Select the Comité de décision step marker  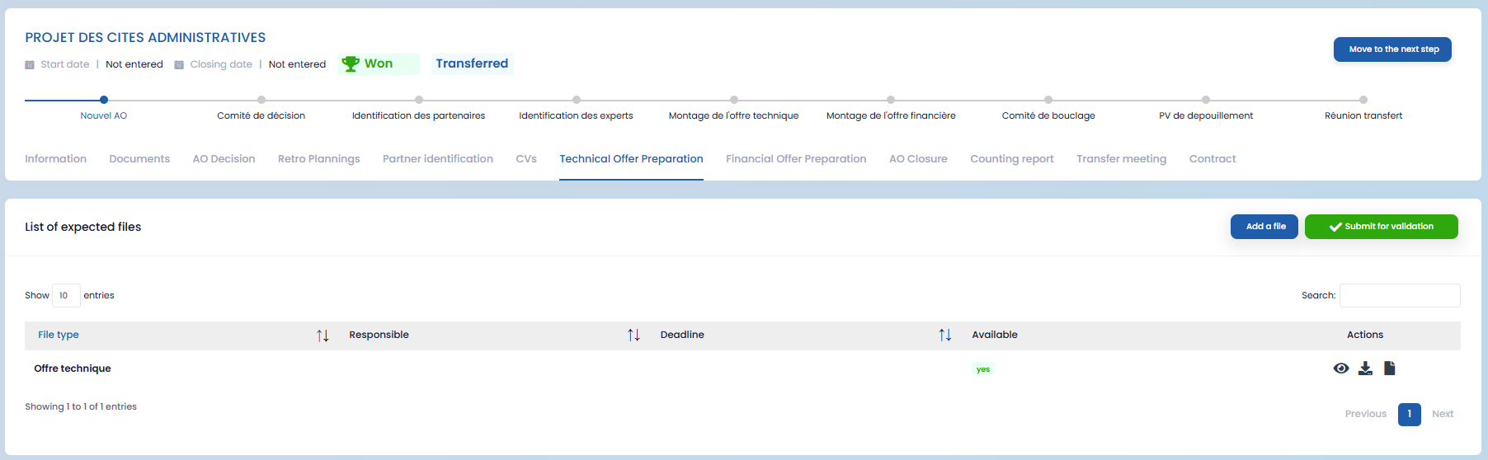click(x=261, y=100)
